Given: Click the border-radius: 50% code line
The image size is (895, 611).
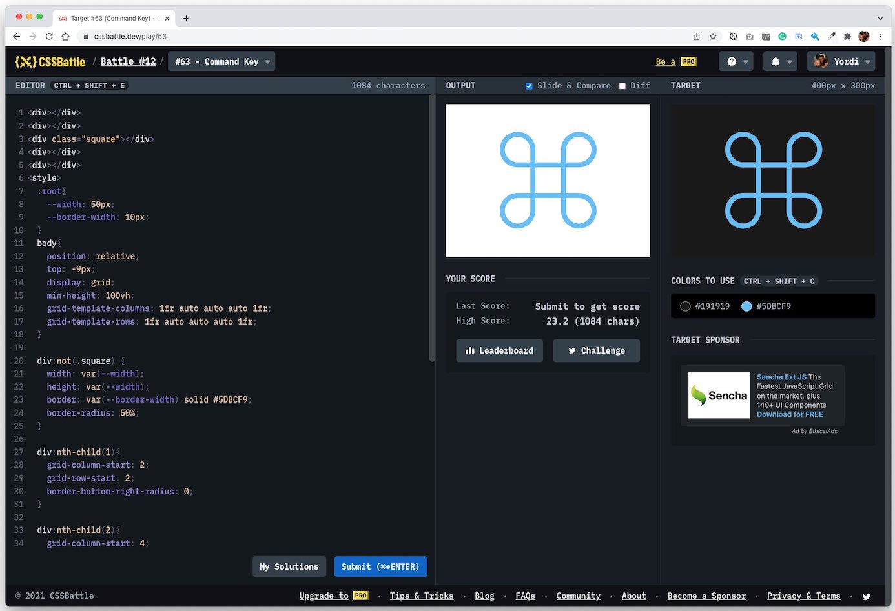Looking at the screenshot, I should coord(93,413).
